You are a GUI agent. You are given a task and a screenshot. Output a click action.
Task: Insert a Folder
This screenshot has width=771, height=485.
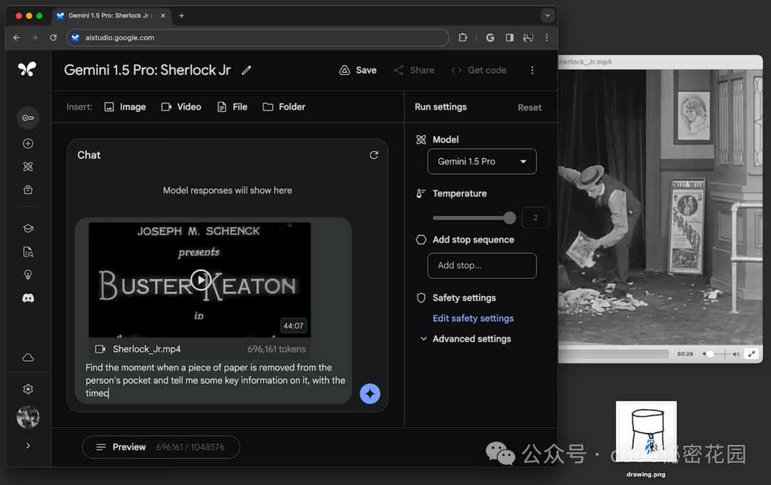tap(283, 107)
